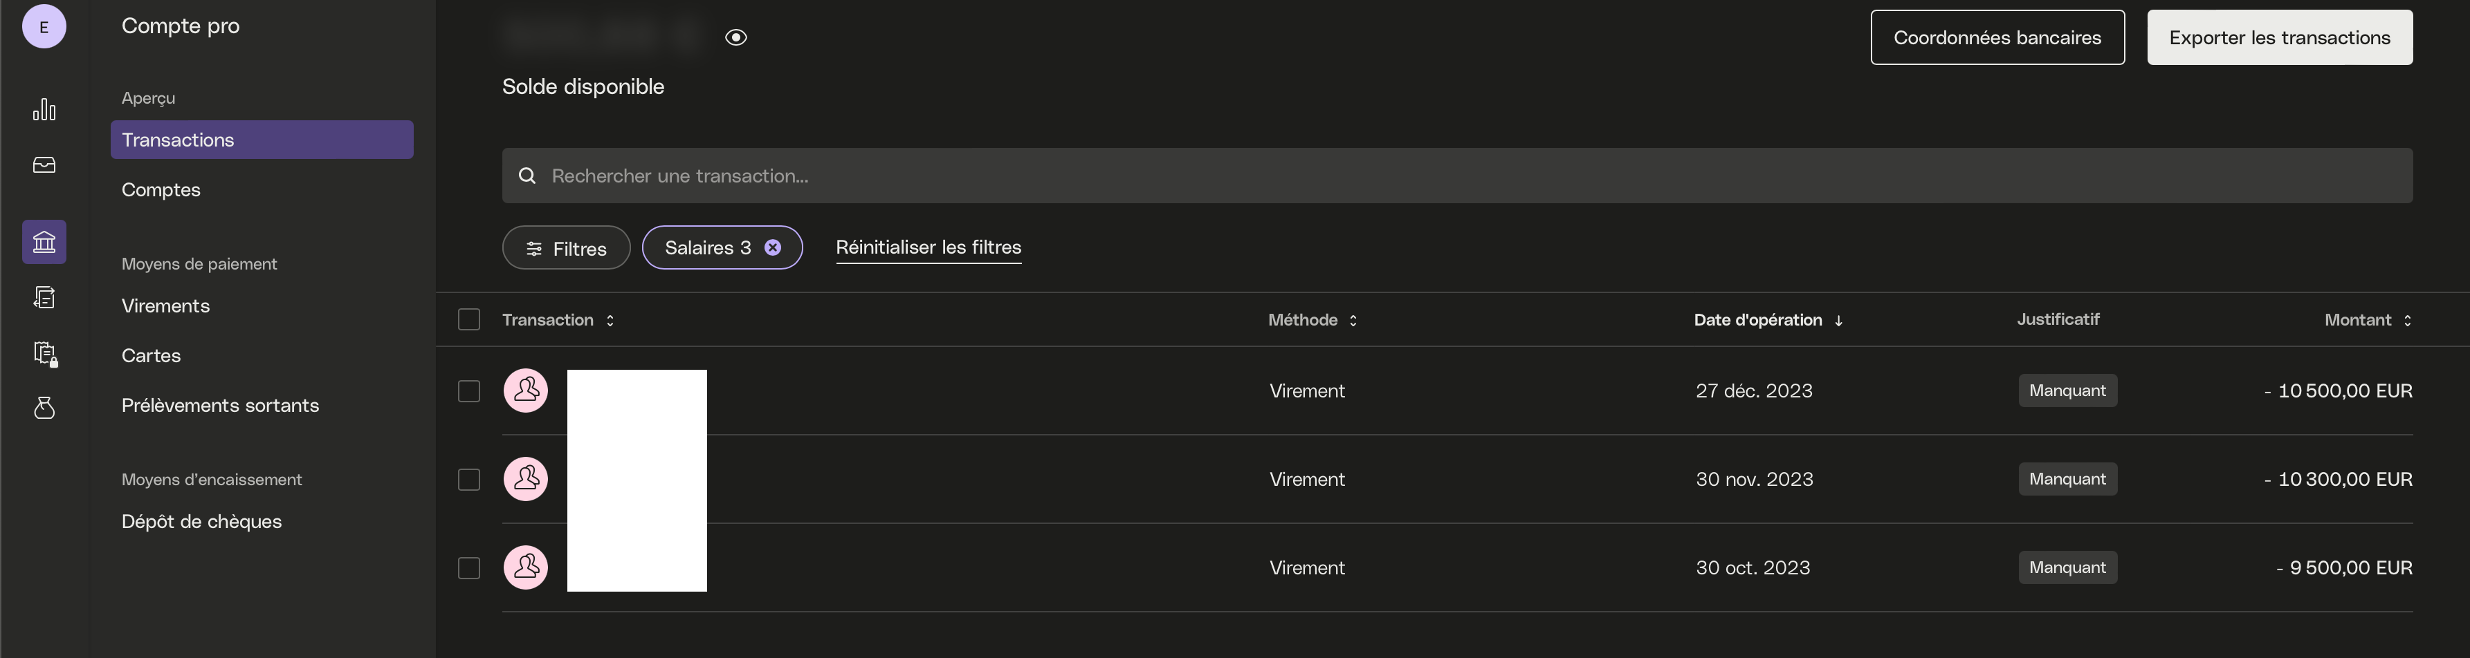Open the money bag sidebar icon
2470x658 pixels.
click(44, 408)
